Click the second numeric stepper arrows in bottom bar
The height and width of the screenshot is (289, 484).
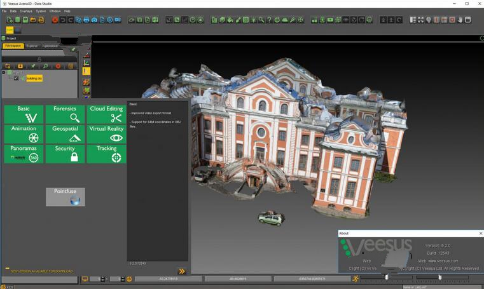coord(123,279)
